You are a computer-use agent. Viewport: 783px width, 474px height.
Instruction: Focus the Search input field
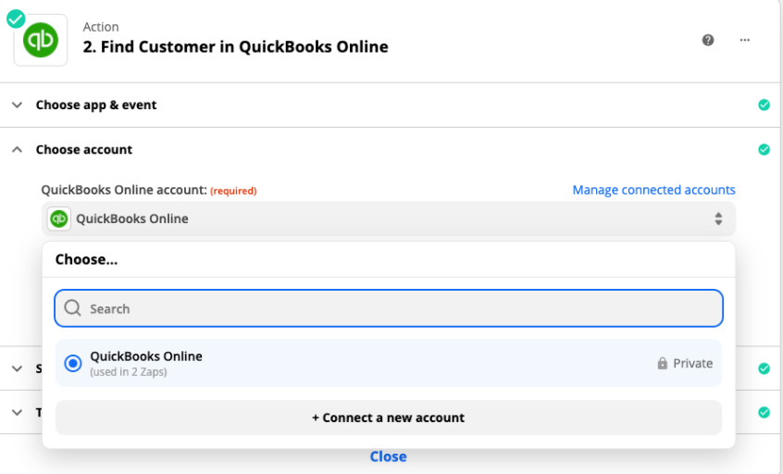point(389,308)
